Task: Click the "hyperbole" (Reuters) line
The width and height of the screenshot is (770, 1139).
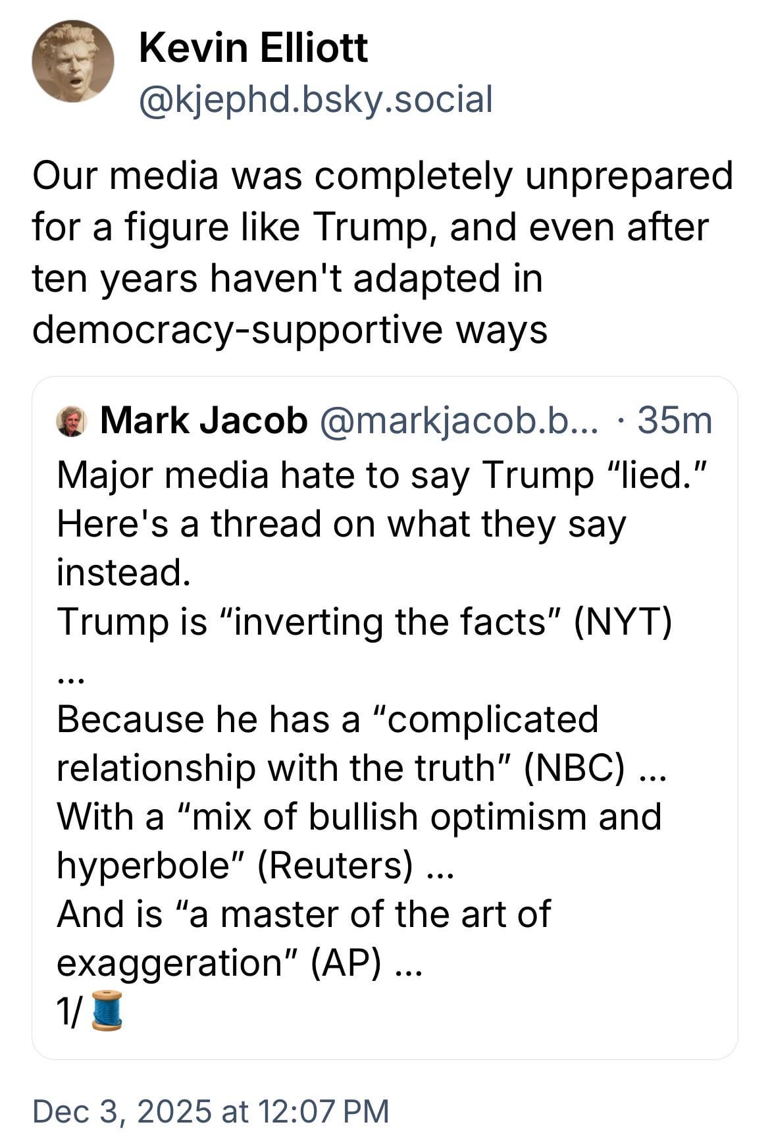Action: (255, 864)
